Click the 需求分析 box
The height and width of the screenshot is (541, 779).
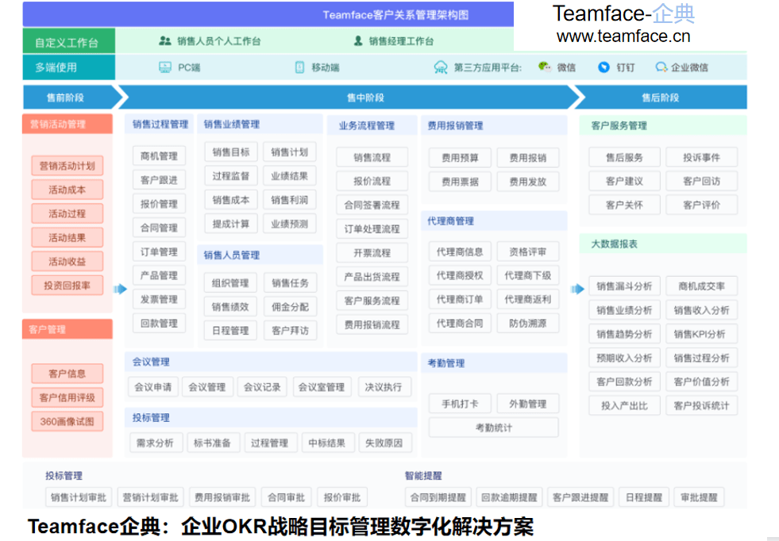point(156,443)
